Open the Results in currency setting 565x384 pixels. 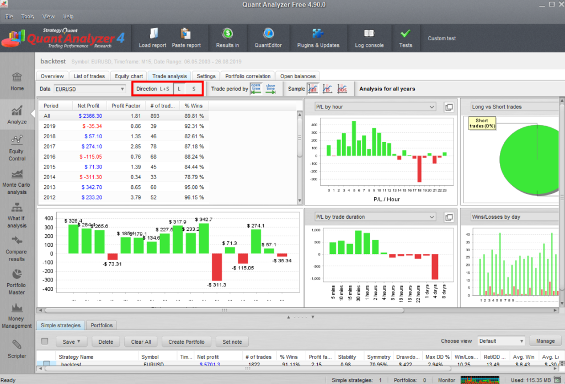click(x=227, y=38)
